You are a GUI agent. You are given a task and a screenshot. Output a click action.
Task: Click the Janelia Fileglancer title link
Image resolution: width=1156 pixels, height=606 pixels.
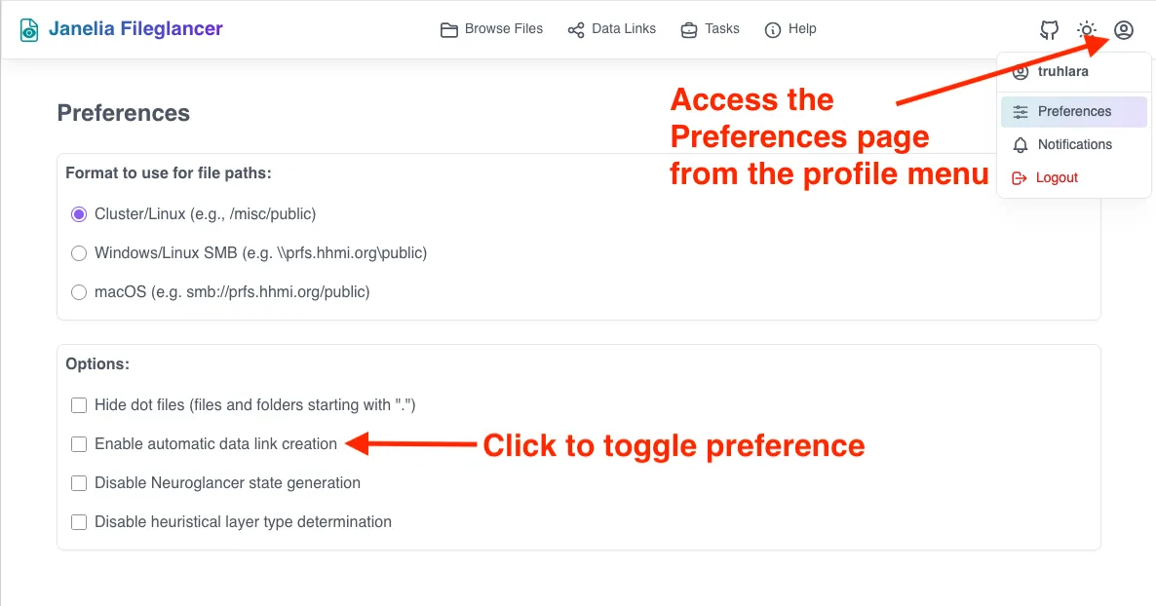(135, 29)
